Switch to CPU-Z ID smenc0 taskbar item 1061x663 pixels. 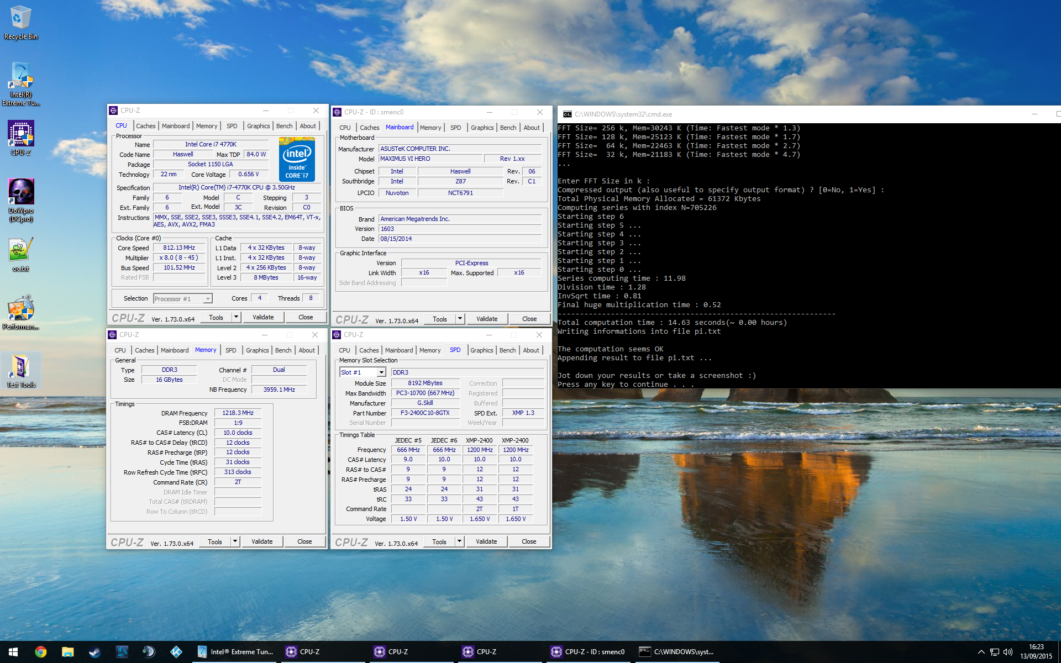tap(588, 652)
